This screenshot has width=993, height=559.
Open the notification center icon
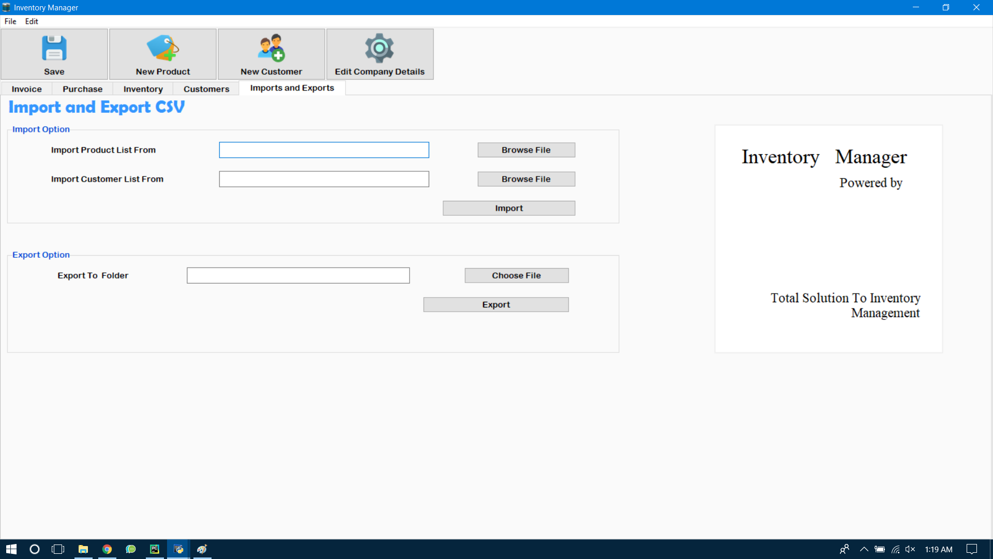coord(972,549)
